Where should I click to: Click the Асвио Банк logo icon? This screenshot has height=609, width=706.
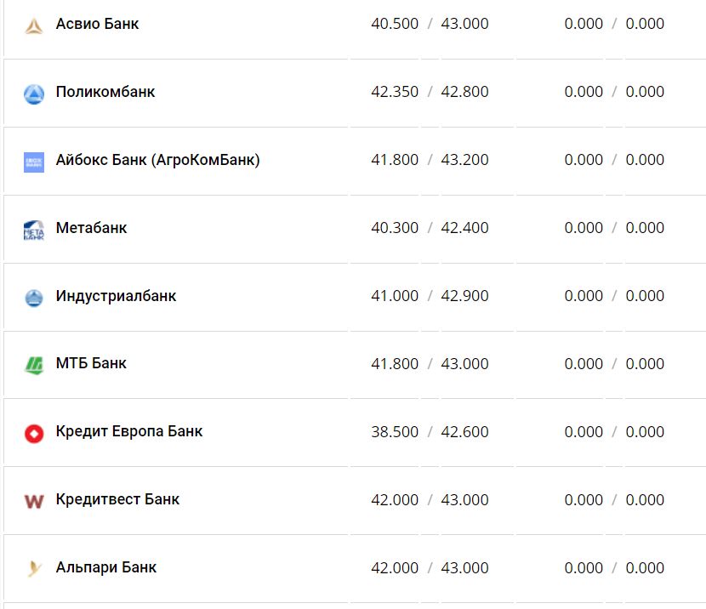33,26
